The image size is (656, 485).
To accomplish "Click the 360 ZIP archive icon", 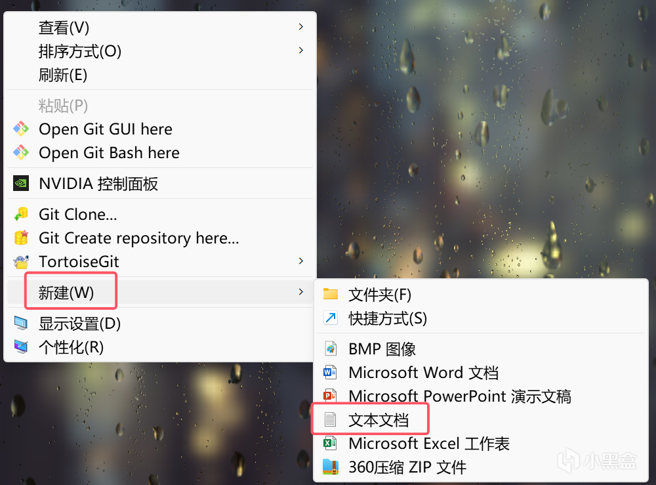I will click(x=331, y=467).
